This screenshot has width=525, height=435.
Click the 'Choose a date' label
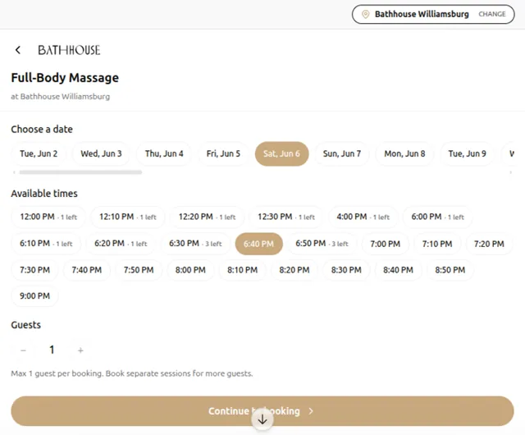pyautogui.click(x=42, y=130)
